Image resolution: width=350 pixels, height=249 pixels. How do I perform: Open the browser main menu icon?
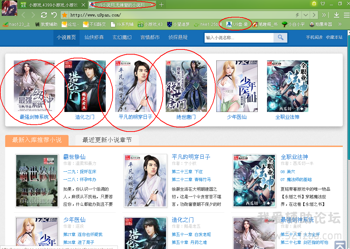click(347, 15)
